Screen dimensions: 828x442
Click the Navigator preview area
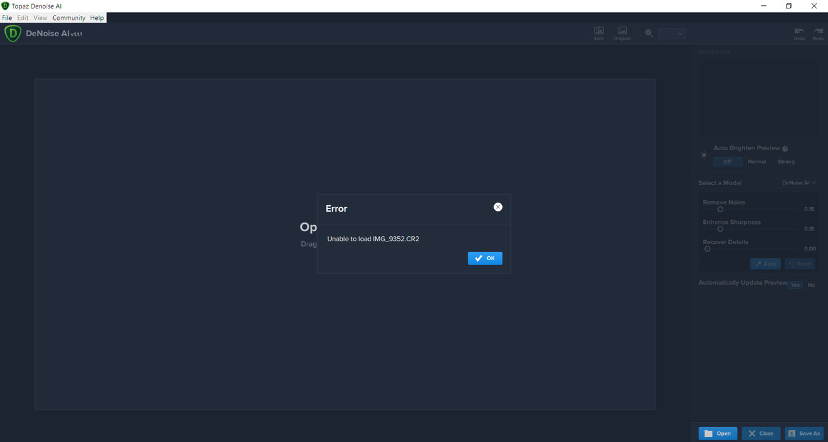(x=758, y=98)
